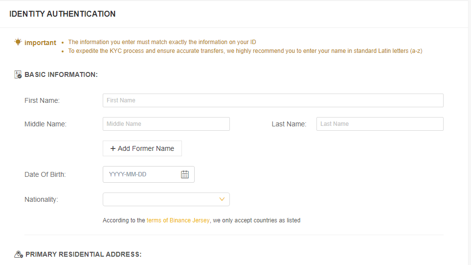Click the lightbulb icon beside important
Screen dimensions: 471x265
[18, 42]
